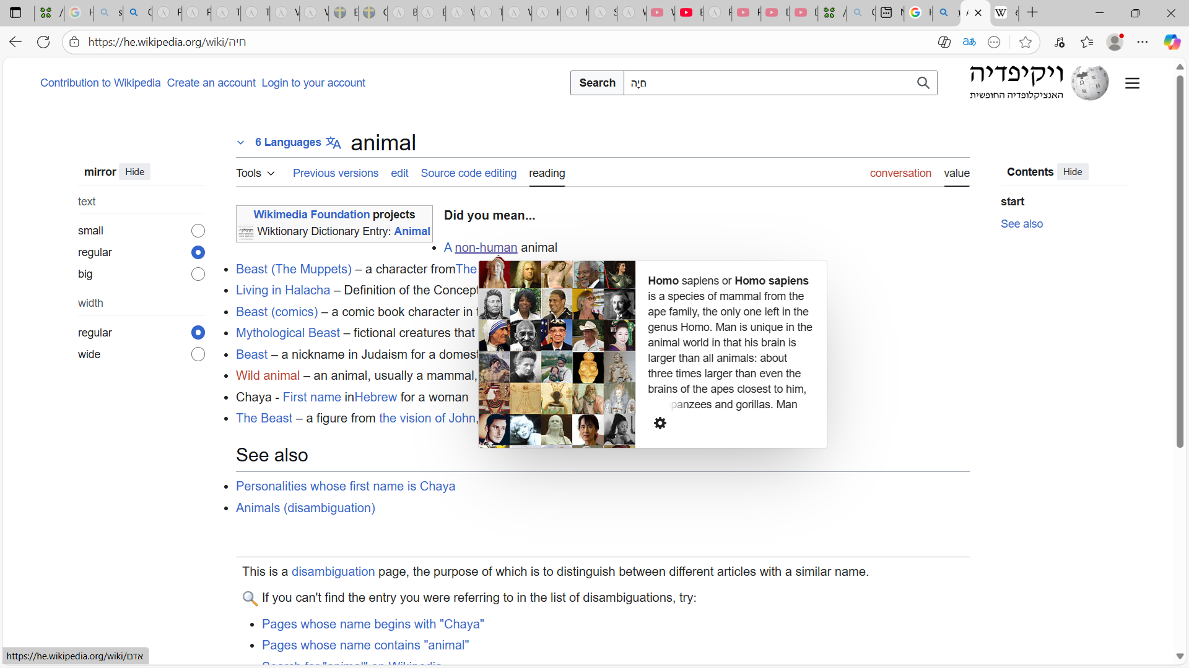Click the page preview settings gear icon
Screen dimensions: 1189x668
pyautogui.click(x=660, y=423)
